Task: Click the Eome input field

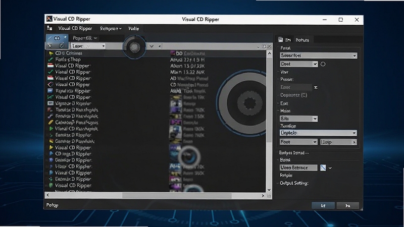Action: pos(296,87)
